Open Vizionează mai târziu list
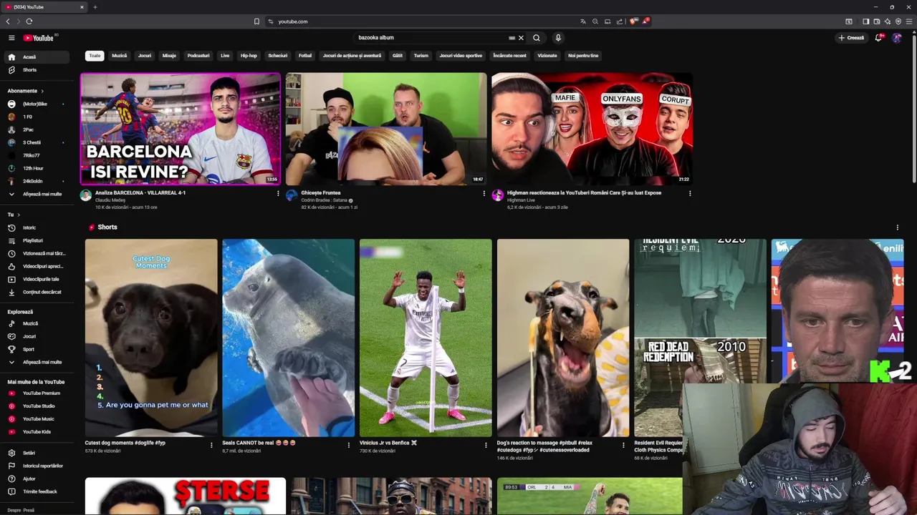Image resolution: width=917 pixels, height=515 pixels. pos(37,253)
